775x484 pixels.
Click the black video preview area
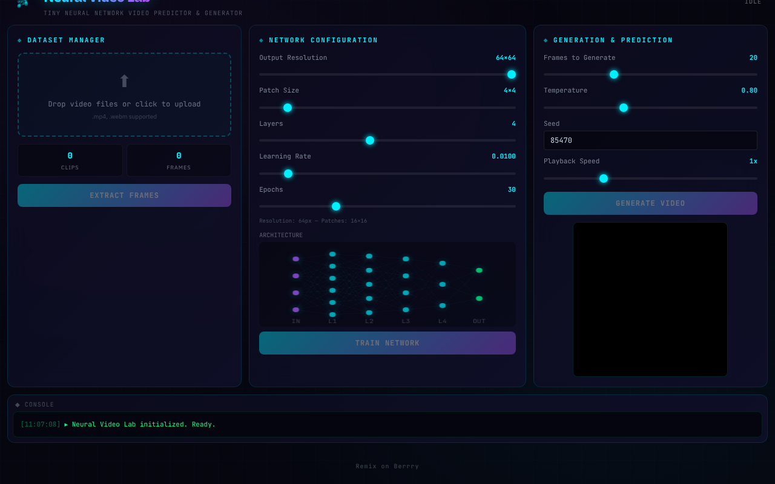650,299
